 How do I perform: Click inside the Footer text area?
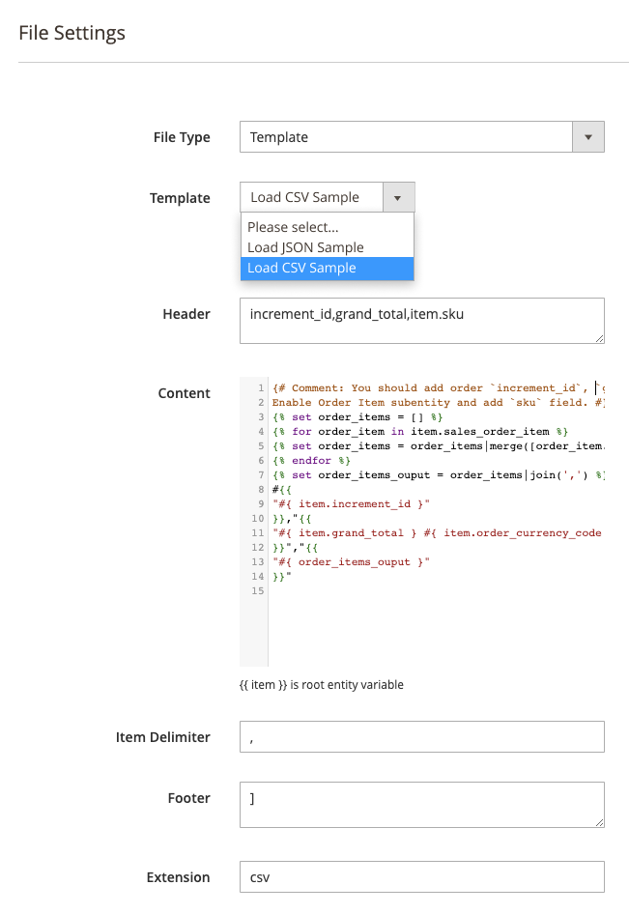coord(421,804)
